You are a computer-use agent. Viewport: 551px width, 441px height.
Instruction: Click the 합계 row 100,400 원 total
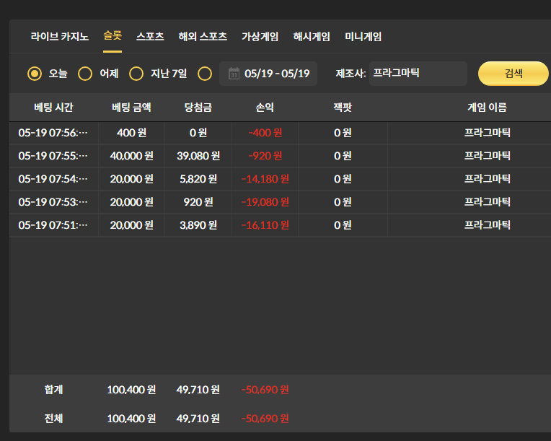(x=131, y=390)
